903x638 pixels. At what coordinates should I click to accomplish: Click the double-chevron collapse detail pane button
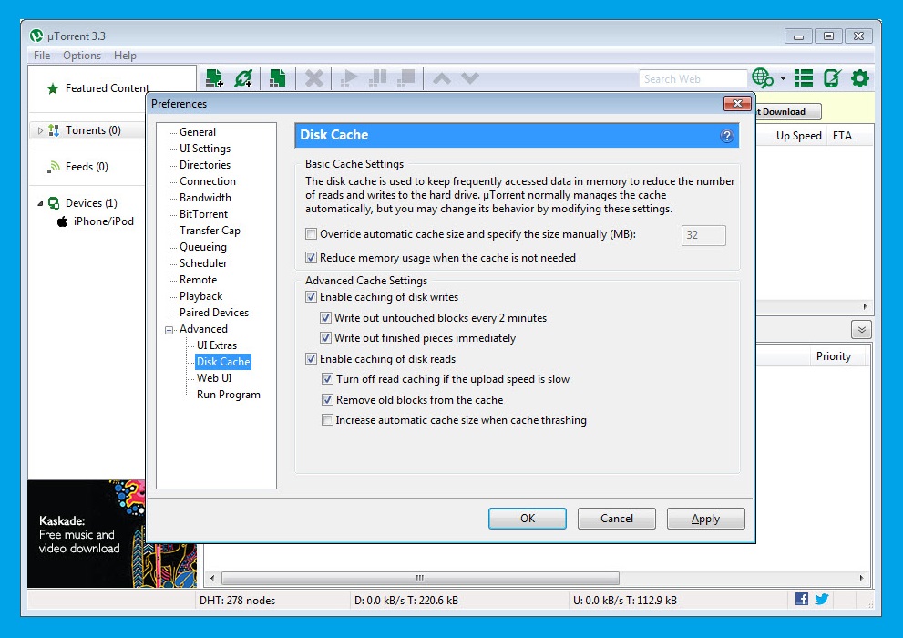point(861,330)
